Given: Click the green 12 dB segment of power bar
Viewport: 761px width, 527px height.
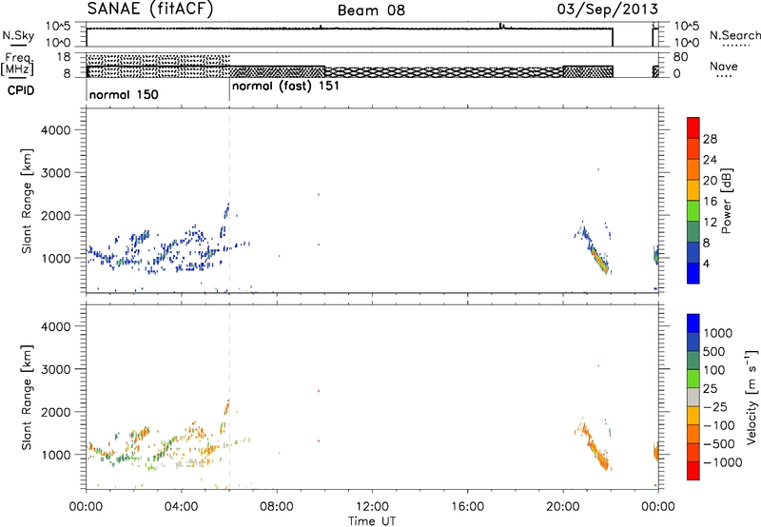Looking at the screenshot, I should pyautogui.click(x=693, y=211).
